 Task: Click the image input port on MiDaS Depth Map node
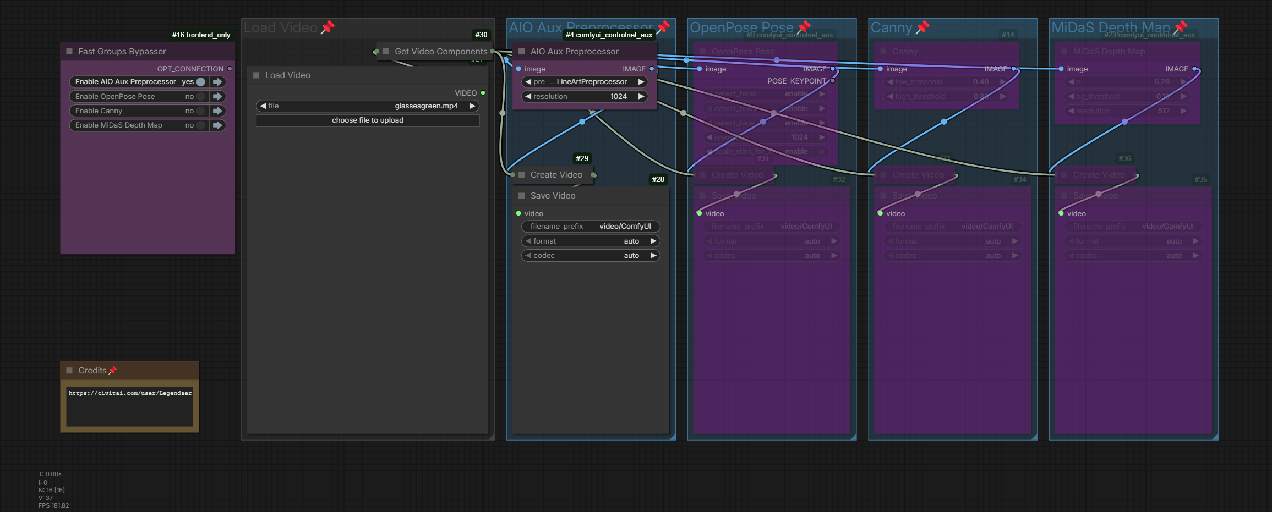click(x=1061, y=69)
